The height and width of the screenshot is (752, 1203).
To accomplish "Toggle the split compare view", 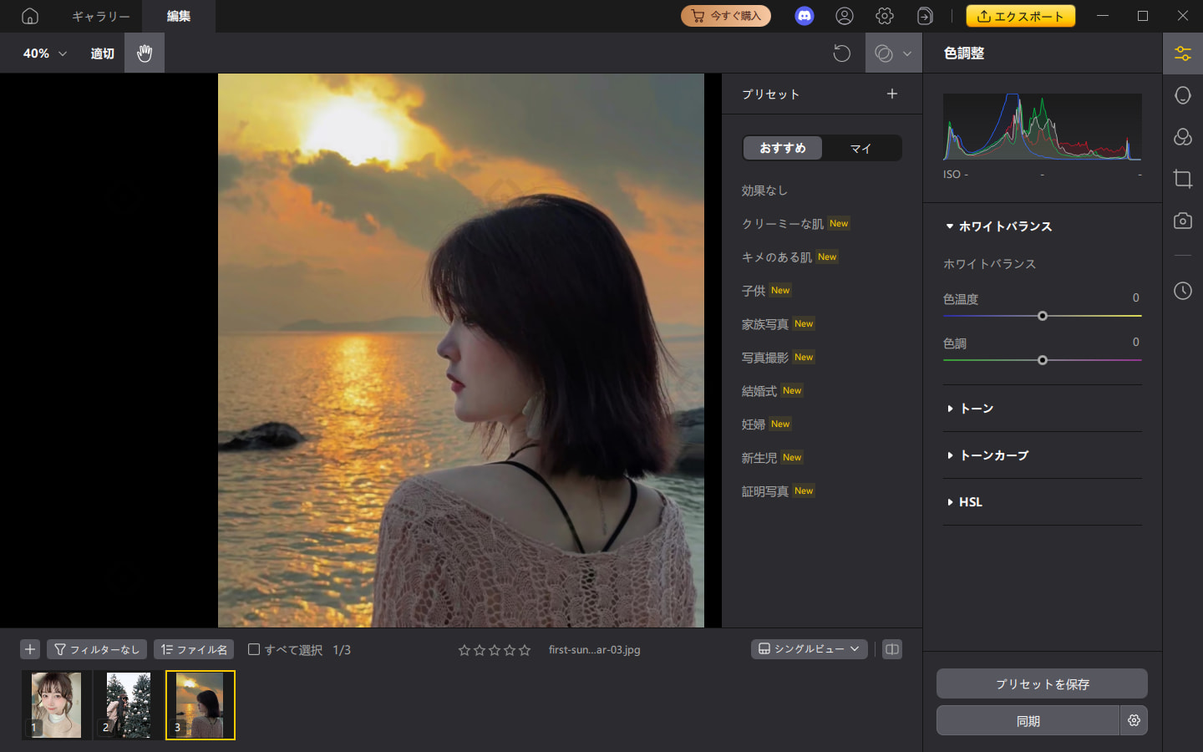I will (893, 649).
